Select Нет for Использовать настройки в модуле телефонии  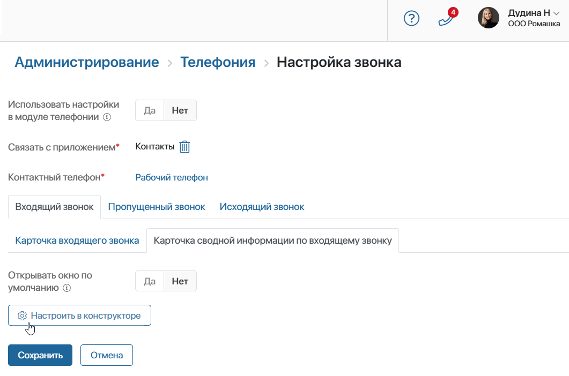point(180,110)
